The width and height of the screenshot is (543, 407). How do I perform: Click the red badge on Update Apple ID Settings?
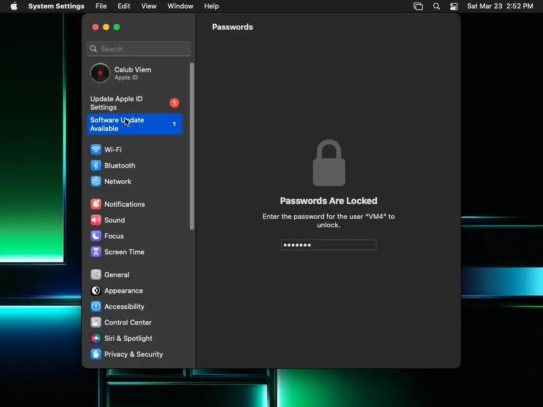(x=174, y=103)
